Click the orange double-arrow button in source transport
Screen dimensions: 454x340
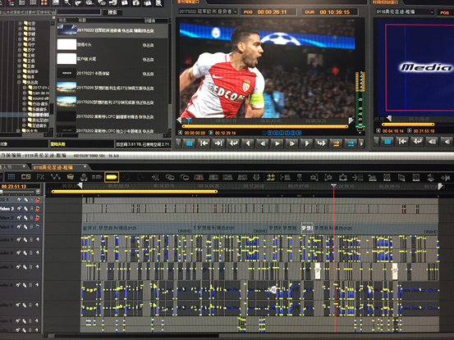(x=336, y=143)
